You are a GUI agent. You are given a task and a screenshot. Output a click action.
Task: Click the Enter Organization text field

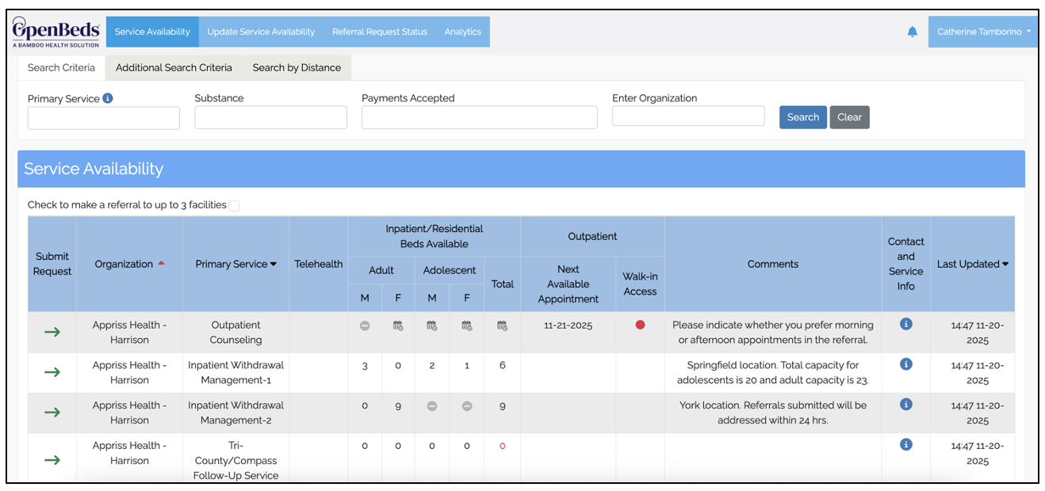(688, 116)
